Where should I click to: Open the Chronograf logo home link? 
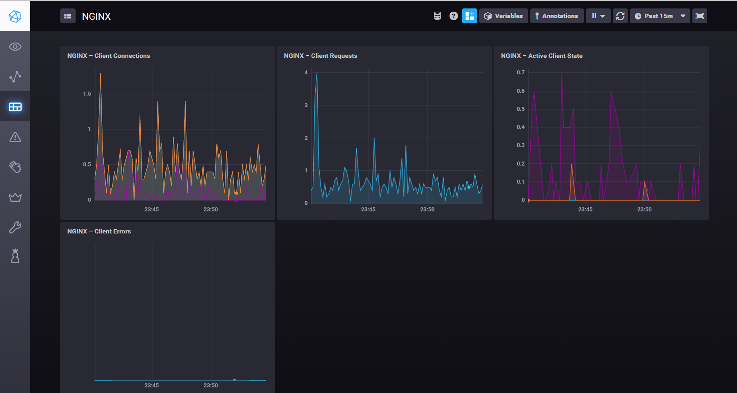(x=15, y=16)
